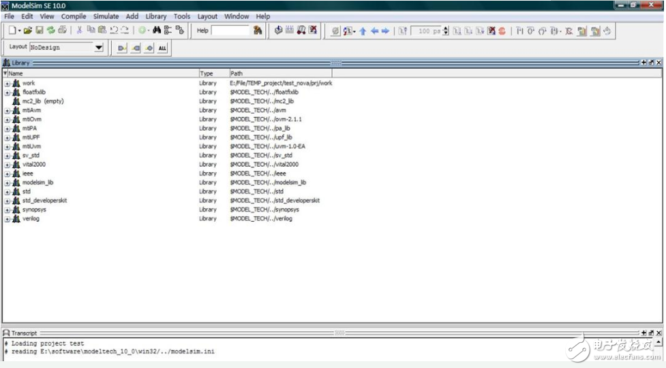Click the Cut scissors icon

pos(79,31)
